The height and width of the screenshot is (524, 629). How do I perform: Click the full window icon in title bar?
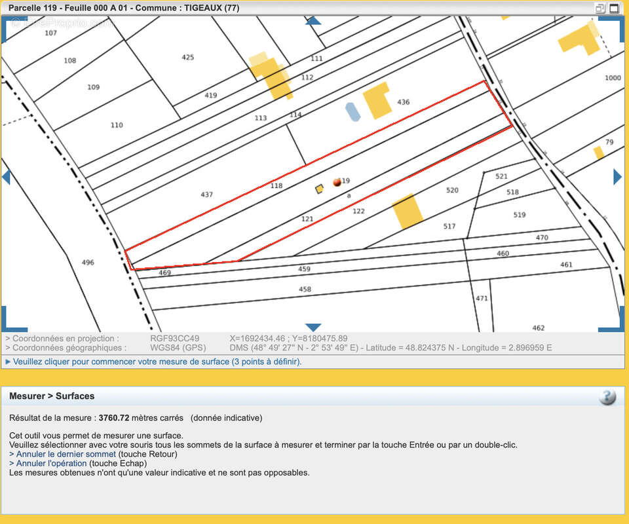click(x=615, y=9)
